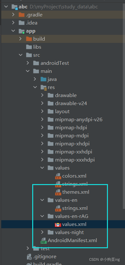Click the flag icon beside values.xml
125x265 pixels.
click(58, 224)
